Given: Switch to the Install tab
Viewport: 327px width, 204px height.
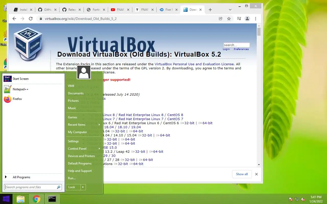Looking at the screenshot, I should [x=23, y=10].
